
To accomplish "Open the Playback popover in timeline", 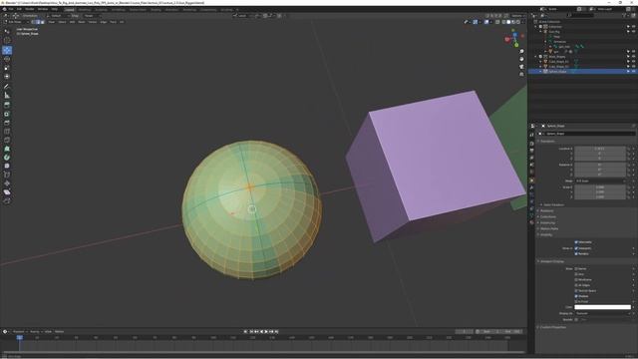I will pyautogui.click(x=20, y=332).
